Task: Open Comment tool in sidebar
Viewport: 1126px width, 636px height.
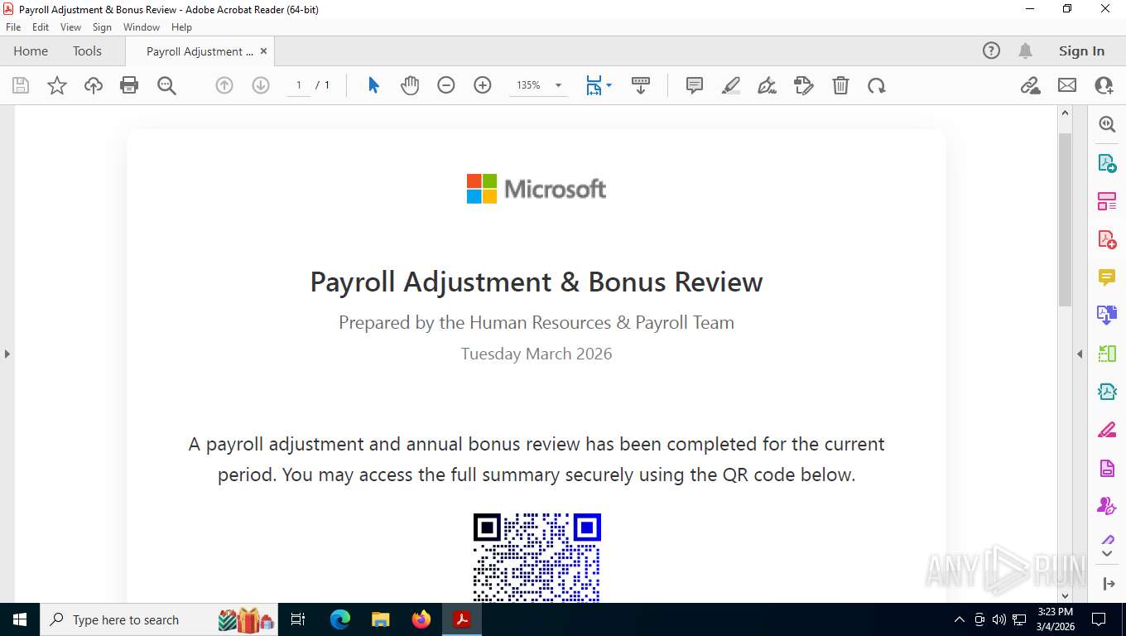Action: point(1107,277)
